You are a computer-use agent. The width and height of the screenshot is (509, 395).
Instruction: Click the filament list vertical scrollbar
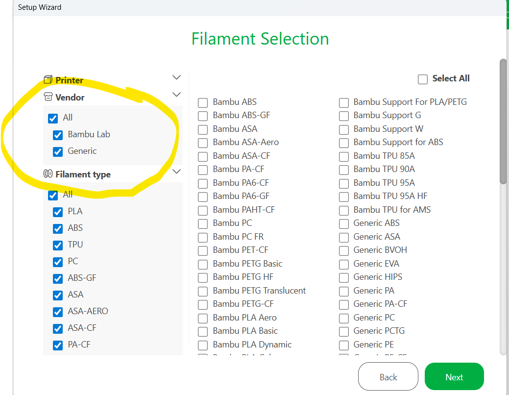click(503, 122)
